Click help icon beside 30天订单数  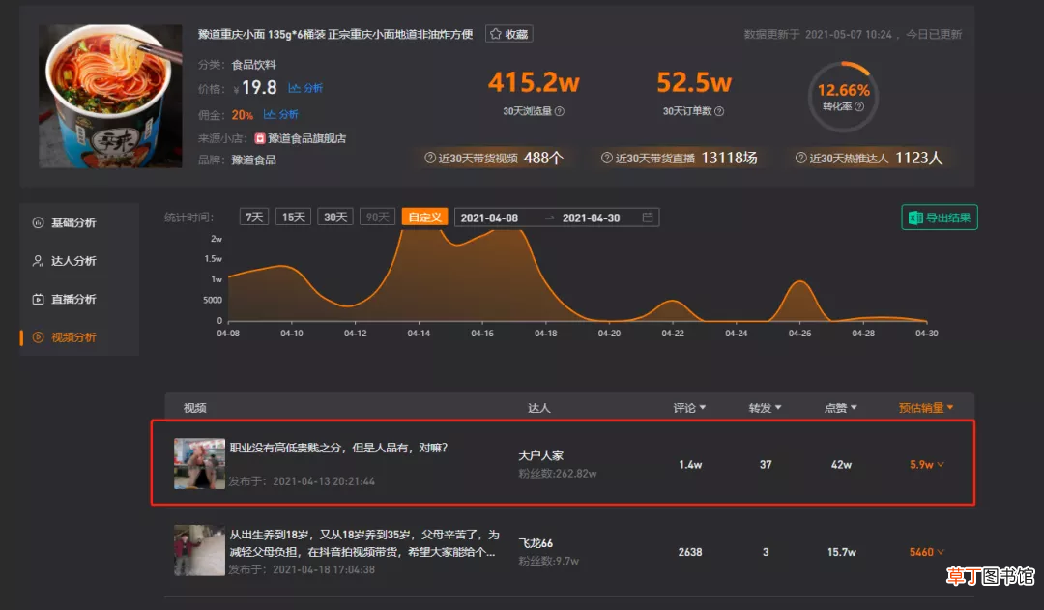719,111
